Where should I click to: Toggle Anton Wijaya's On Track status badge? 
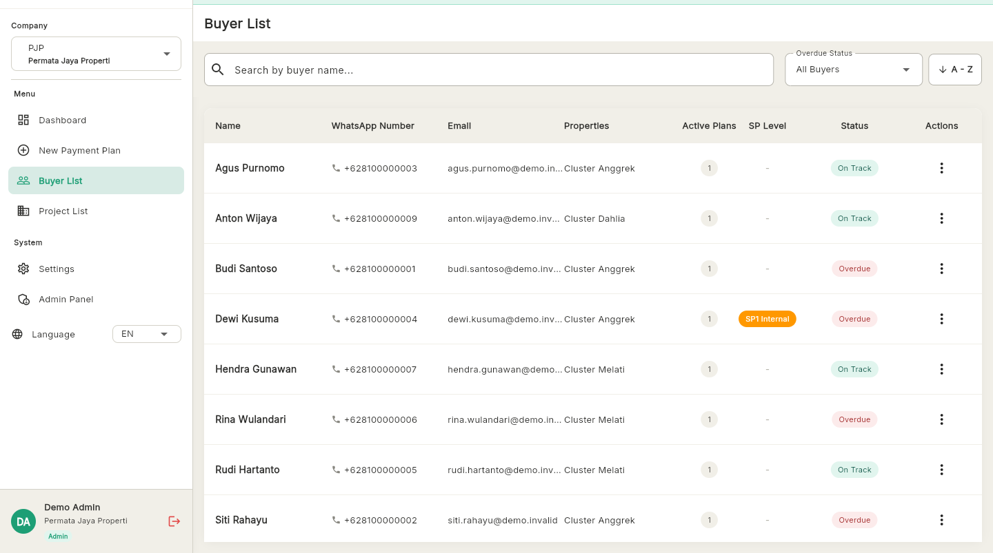[x=854, y=218]
